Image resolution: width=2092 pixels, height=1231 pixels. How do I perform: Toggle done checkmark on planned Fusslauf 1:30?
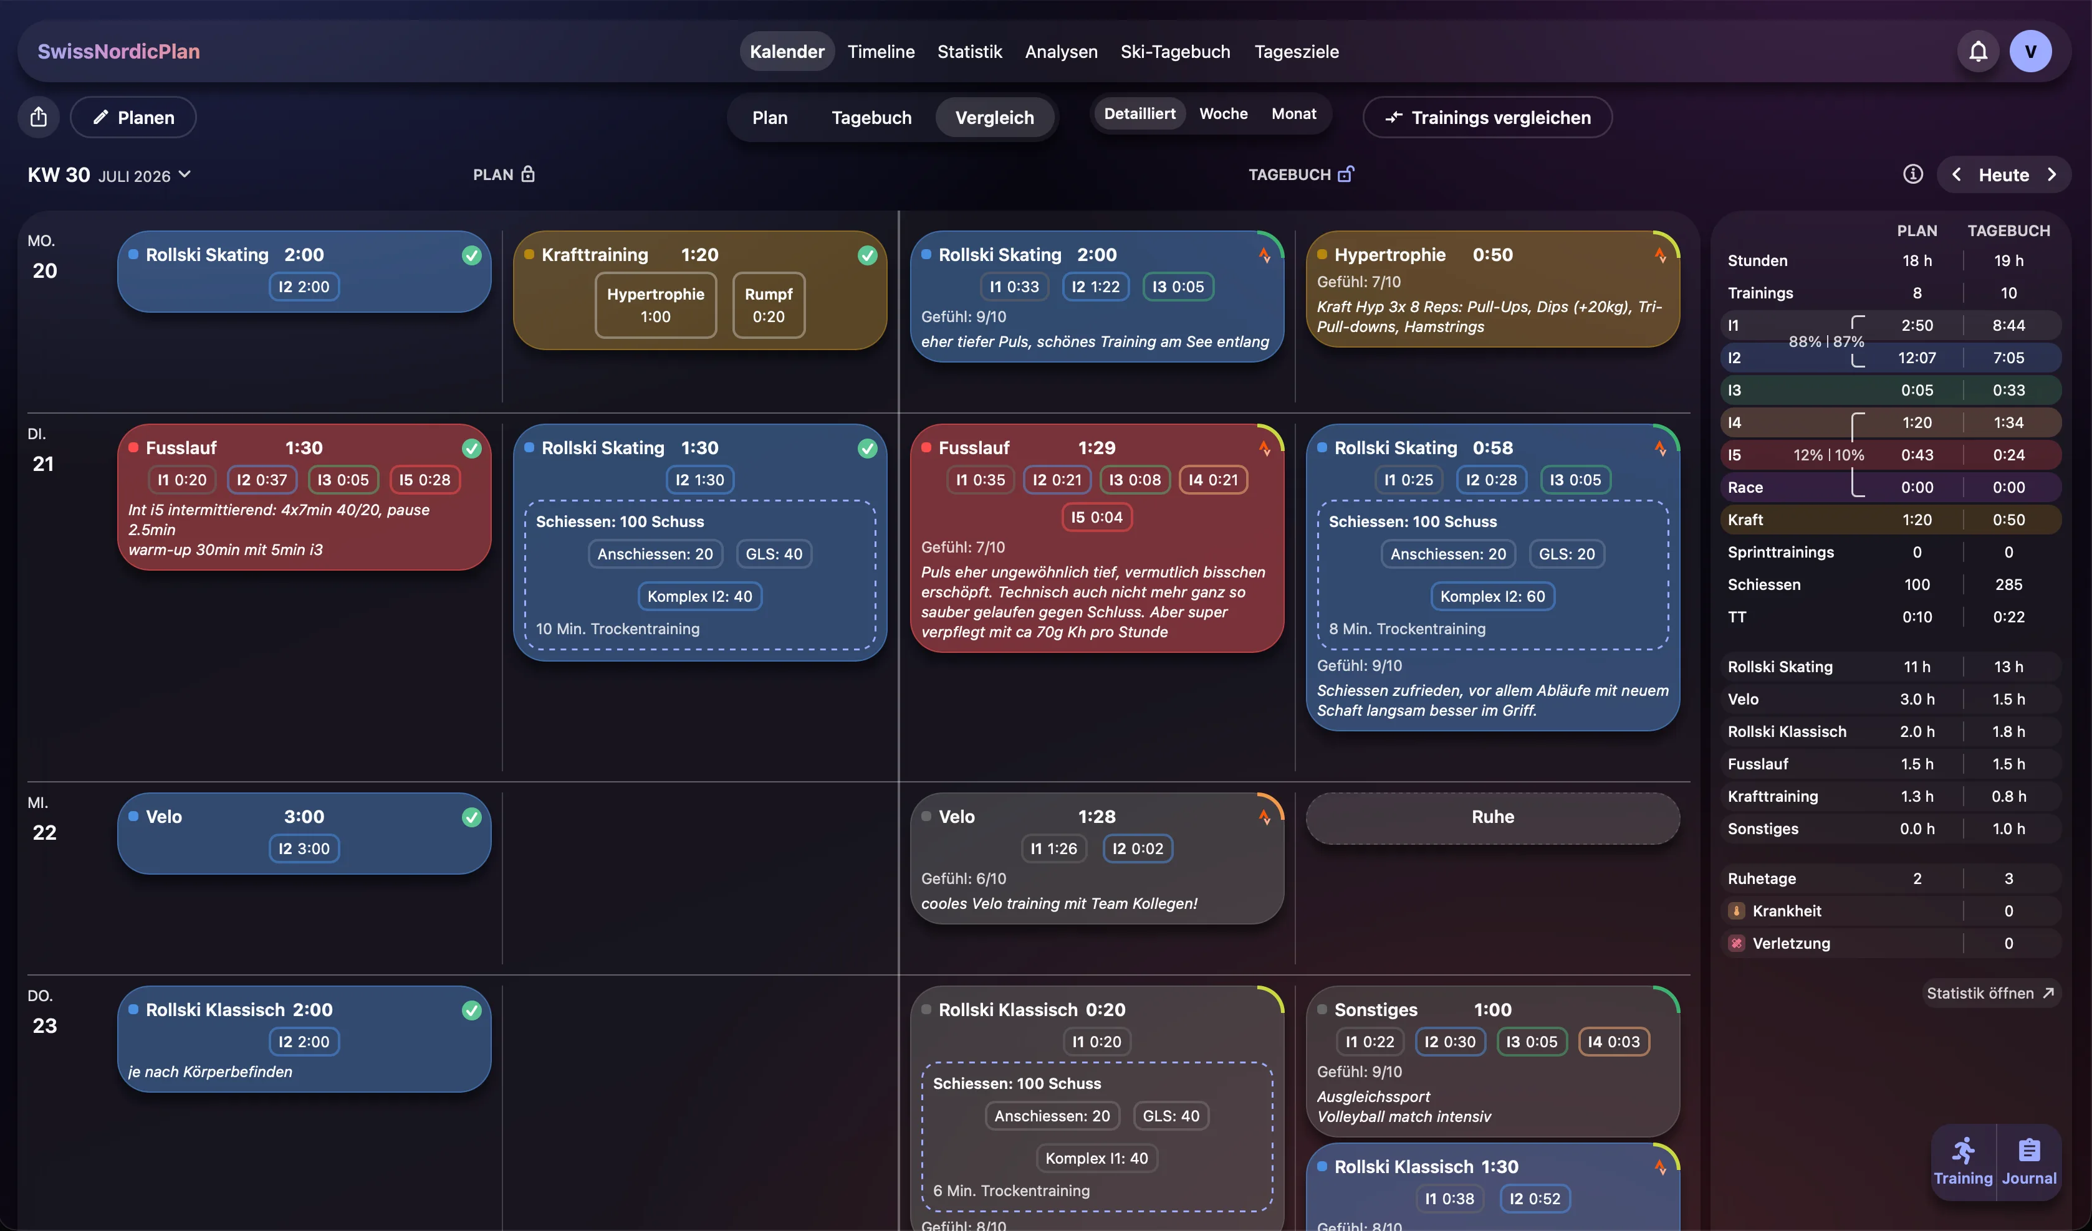pos(471,449)
